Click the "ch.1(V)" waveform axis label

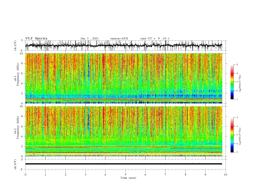click(15, 45)
